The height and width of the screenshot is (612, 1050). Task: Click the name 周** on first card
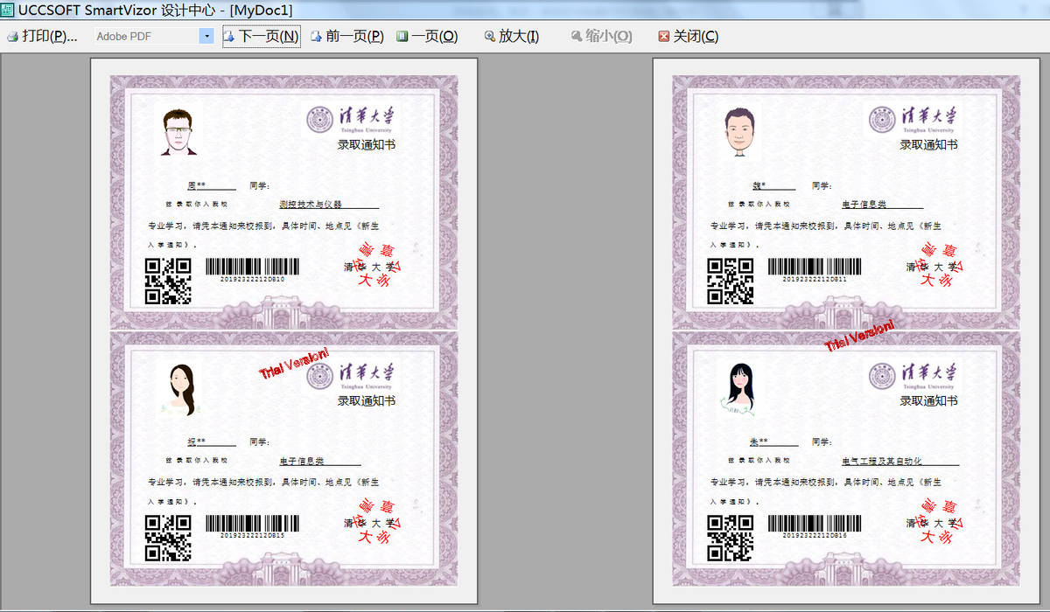(197, 185)
